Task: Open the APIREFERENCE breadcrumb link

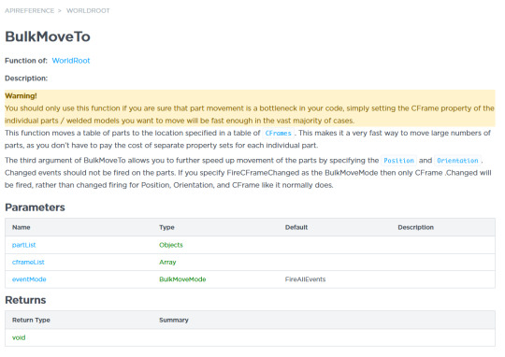Action: click(x=29, y=10)
